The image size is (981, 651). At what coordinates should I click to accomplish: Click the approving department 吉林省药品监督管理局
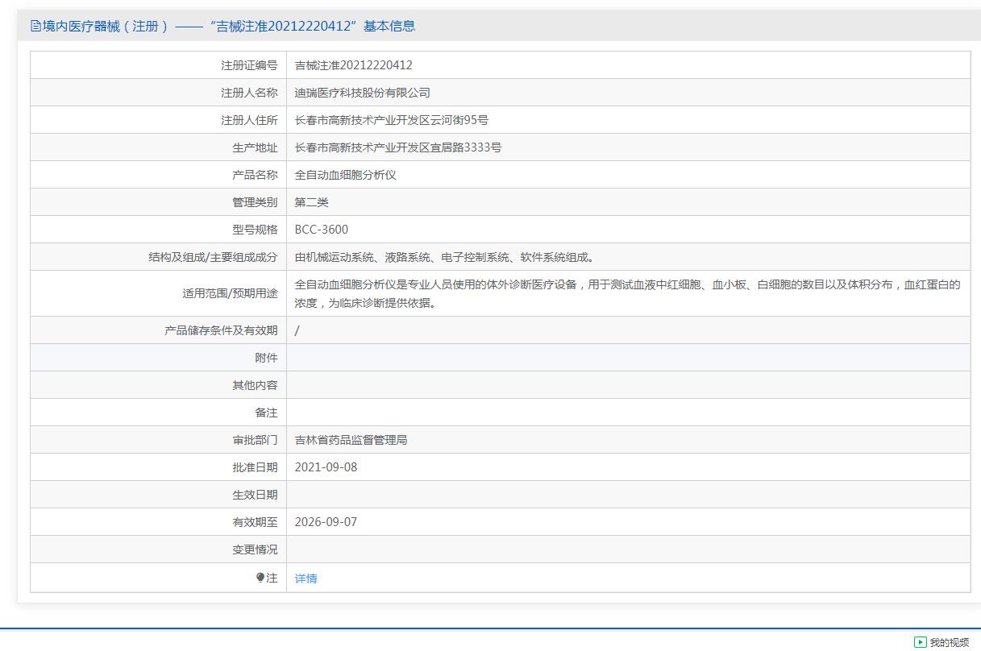pos(351,440)
